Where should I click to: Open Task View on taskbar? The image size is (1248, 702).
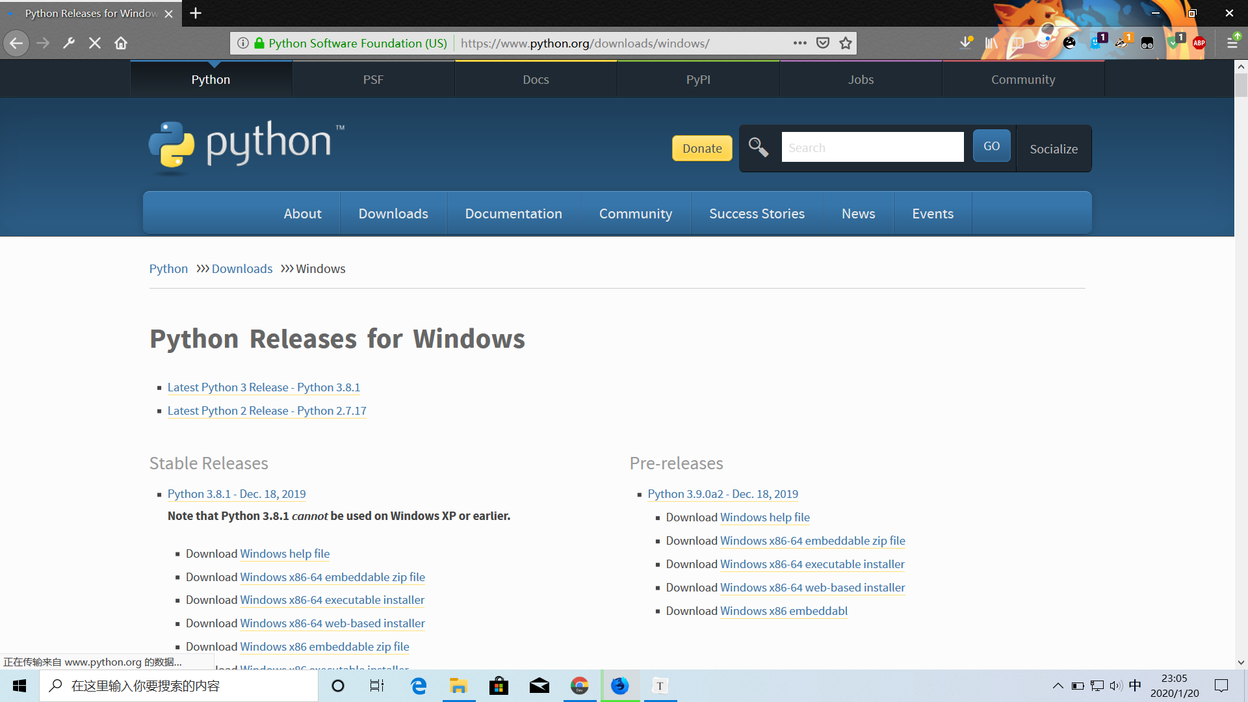click(377, 686)
